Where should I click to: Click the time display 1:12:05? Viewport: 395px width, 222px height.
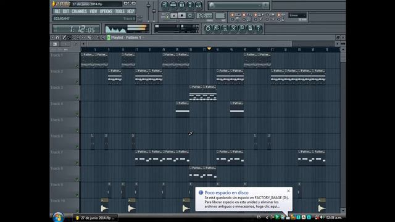[76, 29]
